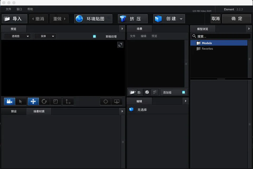This screenshot has height=169, width=253.
Task: Toggle the 草稿纹理 draft textures checkbox
Action: 94,37
